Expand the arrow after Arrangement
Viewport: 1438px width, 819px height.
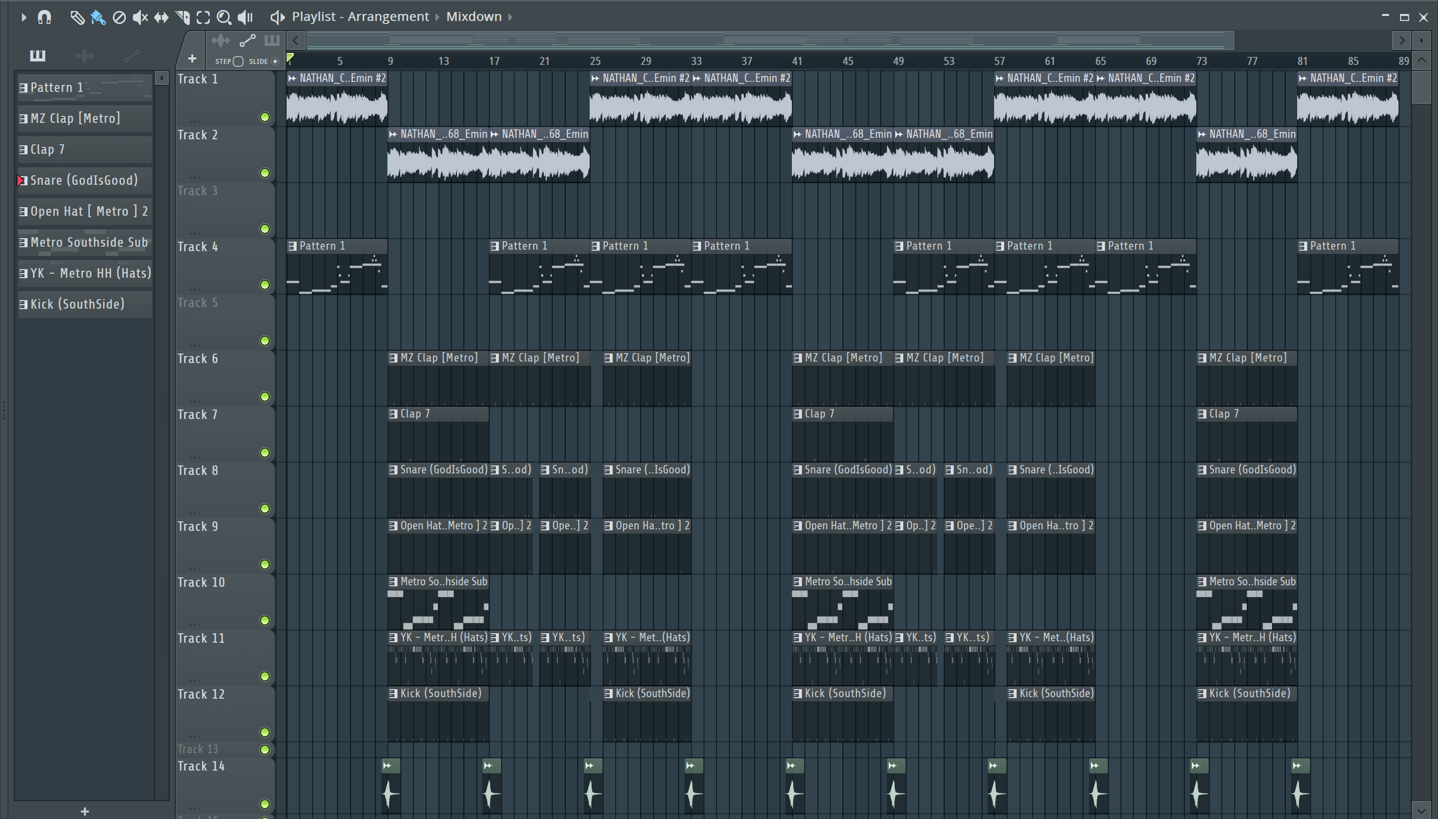tap(437, 17)
